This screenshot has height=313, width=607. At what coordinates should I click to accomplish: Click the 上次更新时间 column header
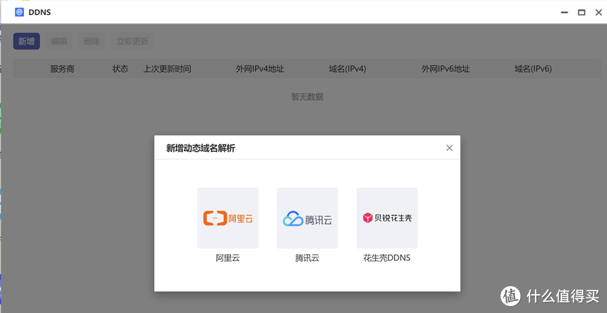pos(167,69)
